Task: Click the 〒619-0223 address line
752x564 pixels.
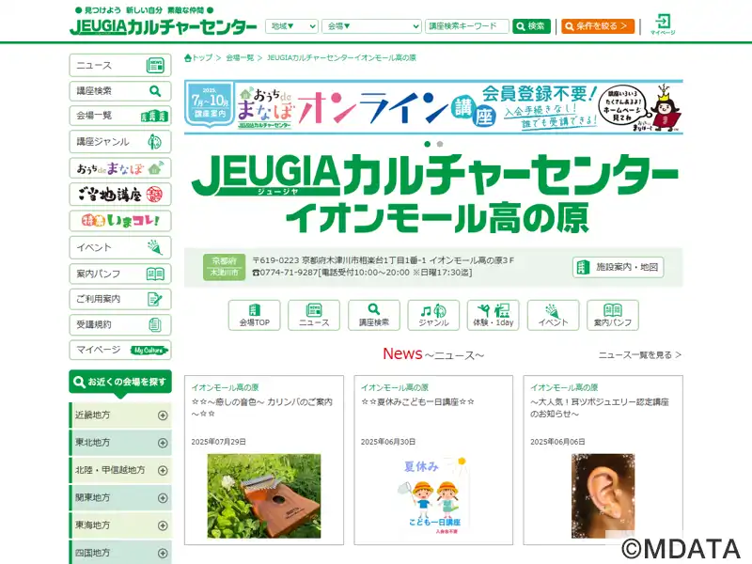Action: [384, 260]
